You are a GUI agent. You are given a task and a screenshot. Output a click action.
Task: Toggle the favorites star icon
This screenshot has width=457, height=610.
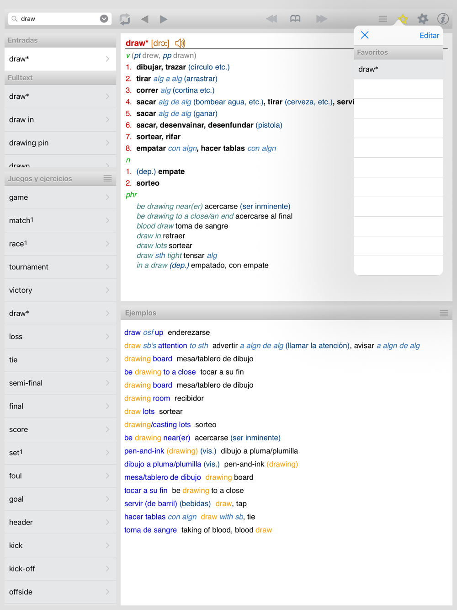point(403,19)
